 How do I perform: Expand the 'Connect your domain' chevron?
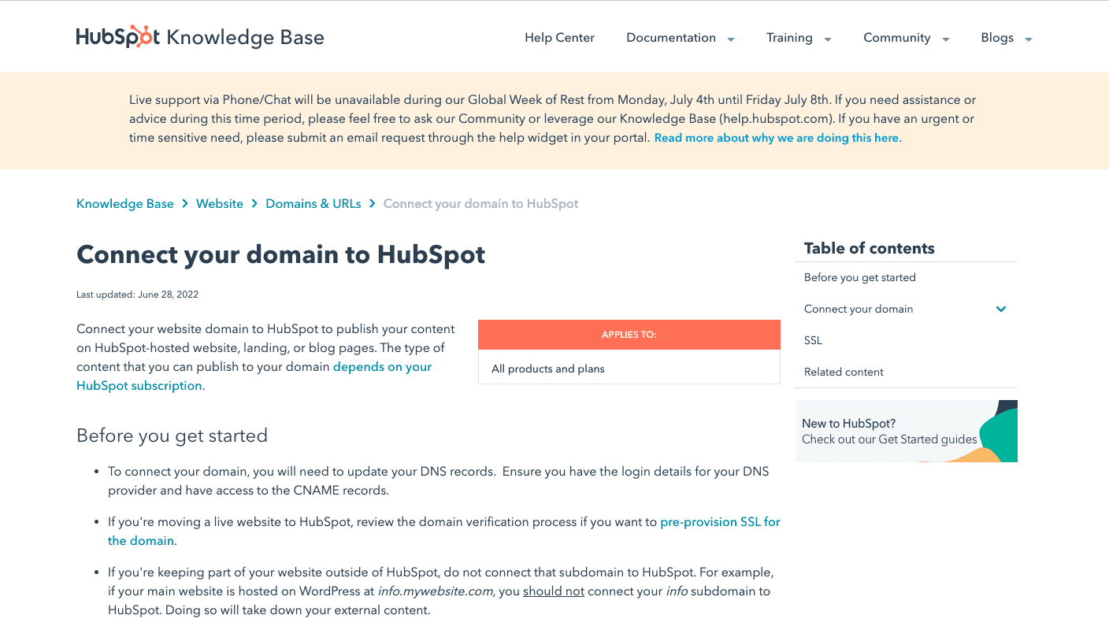[1001, 309]
